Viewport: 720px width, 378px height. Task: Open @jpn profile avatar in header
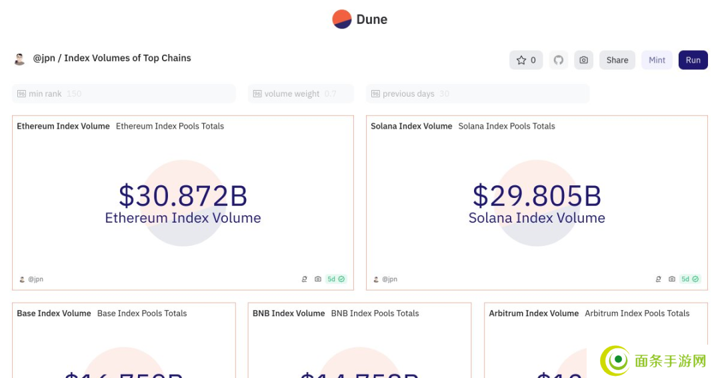point(19,59)
